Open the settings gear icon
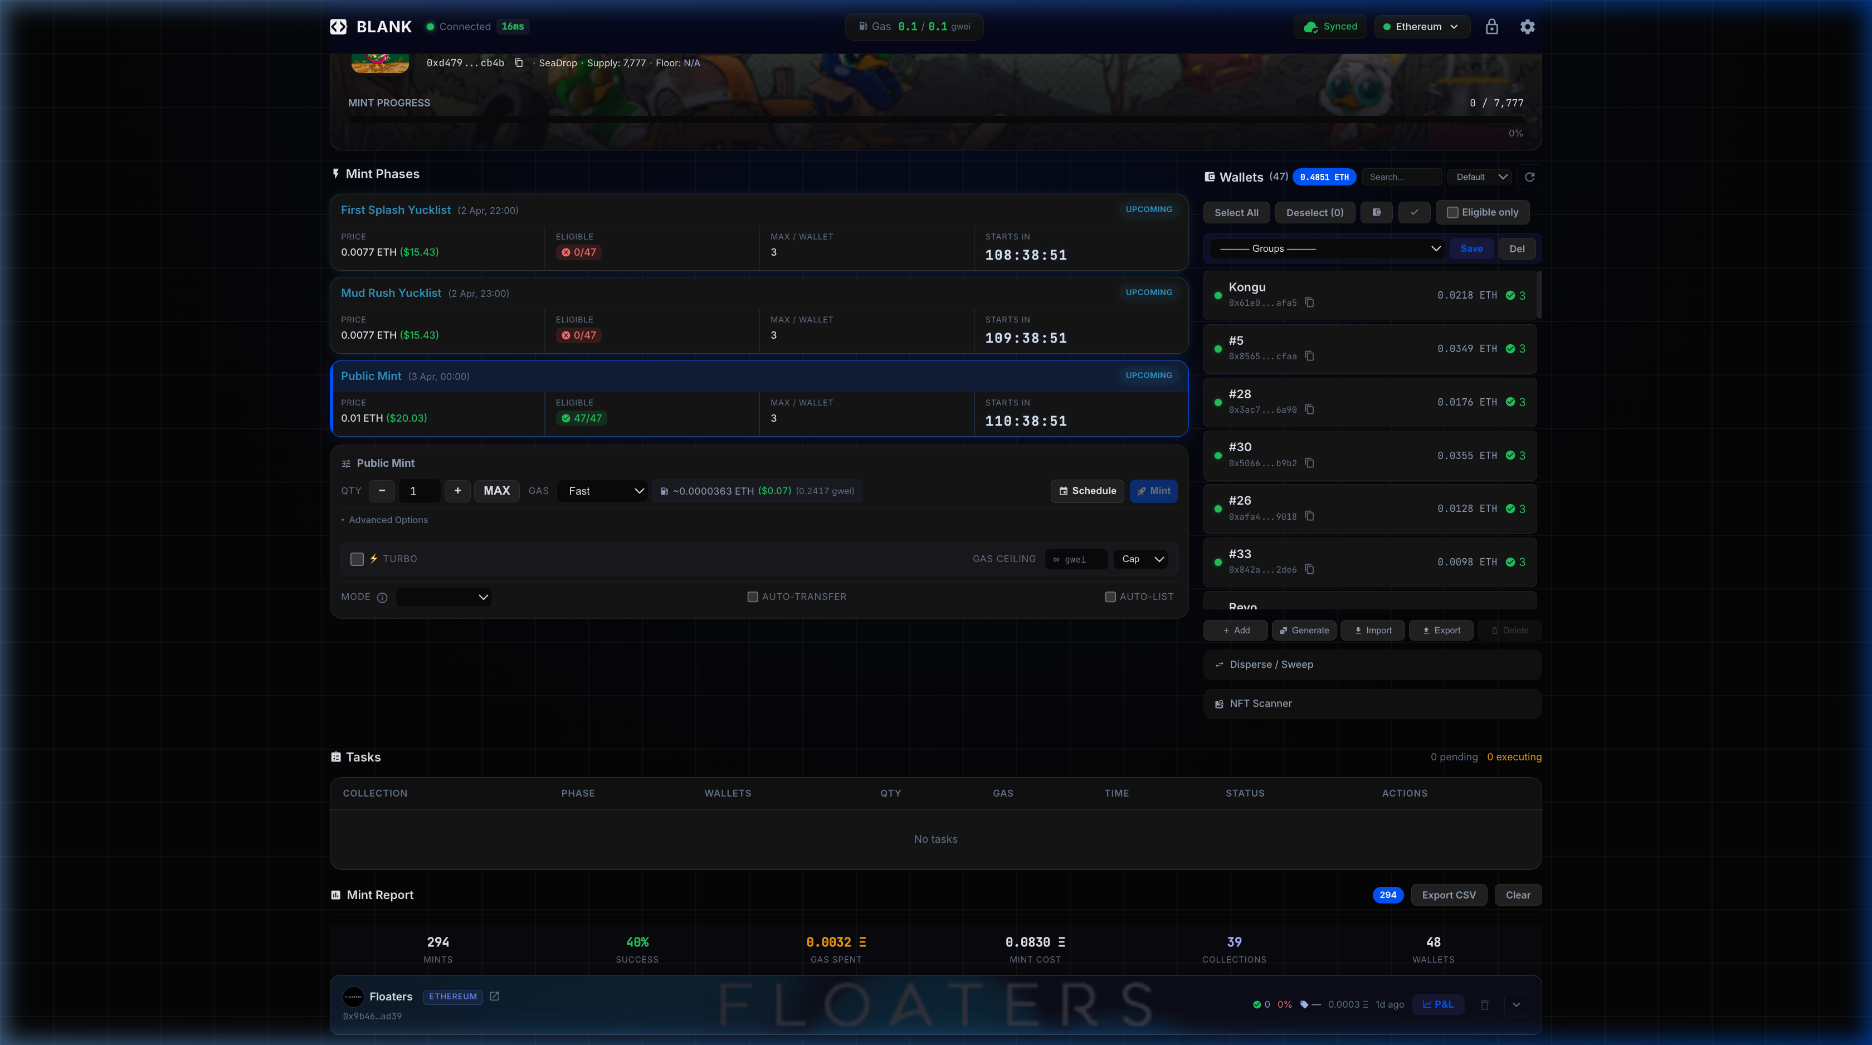Viewport: 1872px width, 1045px height. tap(1527, 27)
